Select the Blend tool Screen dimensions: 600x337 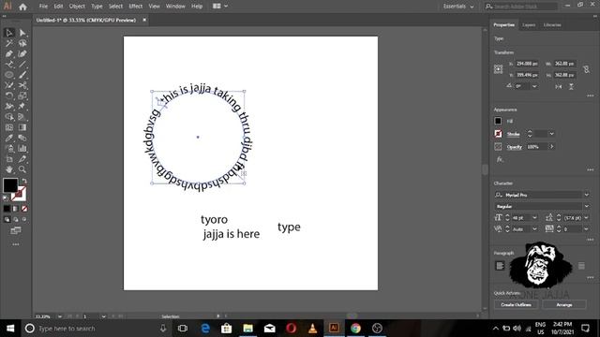(x=22, y=138)
